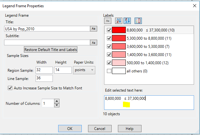
Task: Click the red swatch for 5,300,000 to 8,800,000
Action: pyautogui.click(x=119, y=38)
